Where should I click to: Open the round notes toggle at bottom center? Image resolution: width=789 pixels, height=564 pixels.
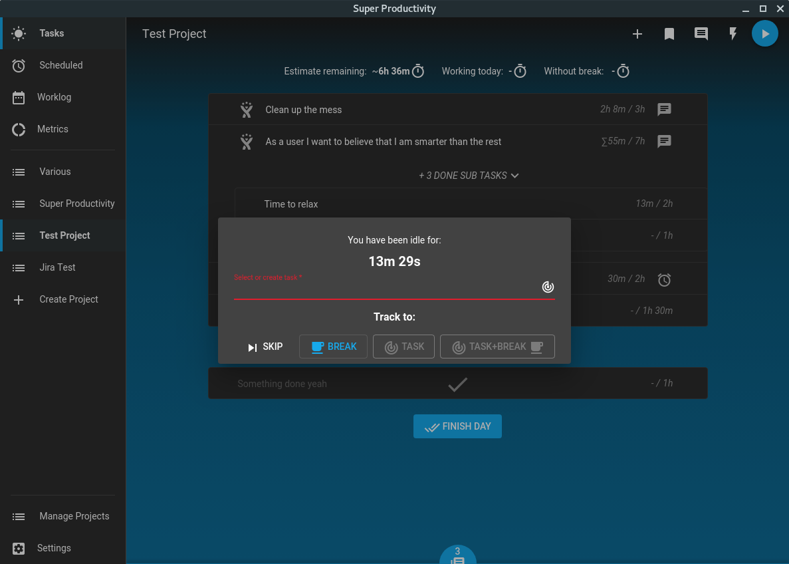(457, 555)
